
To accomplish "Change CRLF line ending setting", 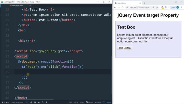I will tap(70, 102).
